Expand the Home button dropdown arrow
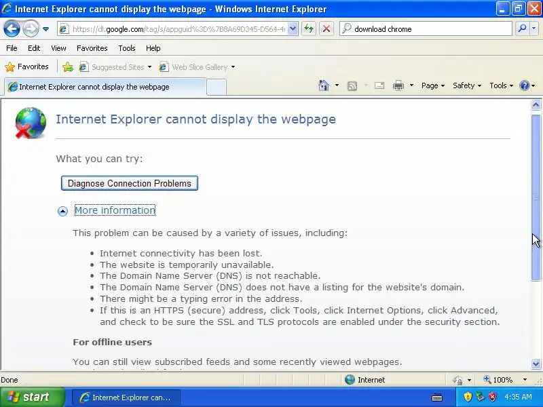This screenshot has width=543, height=407. coord(337,85)
